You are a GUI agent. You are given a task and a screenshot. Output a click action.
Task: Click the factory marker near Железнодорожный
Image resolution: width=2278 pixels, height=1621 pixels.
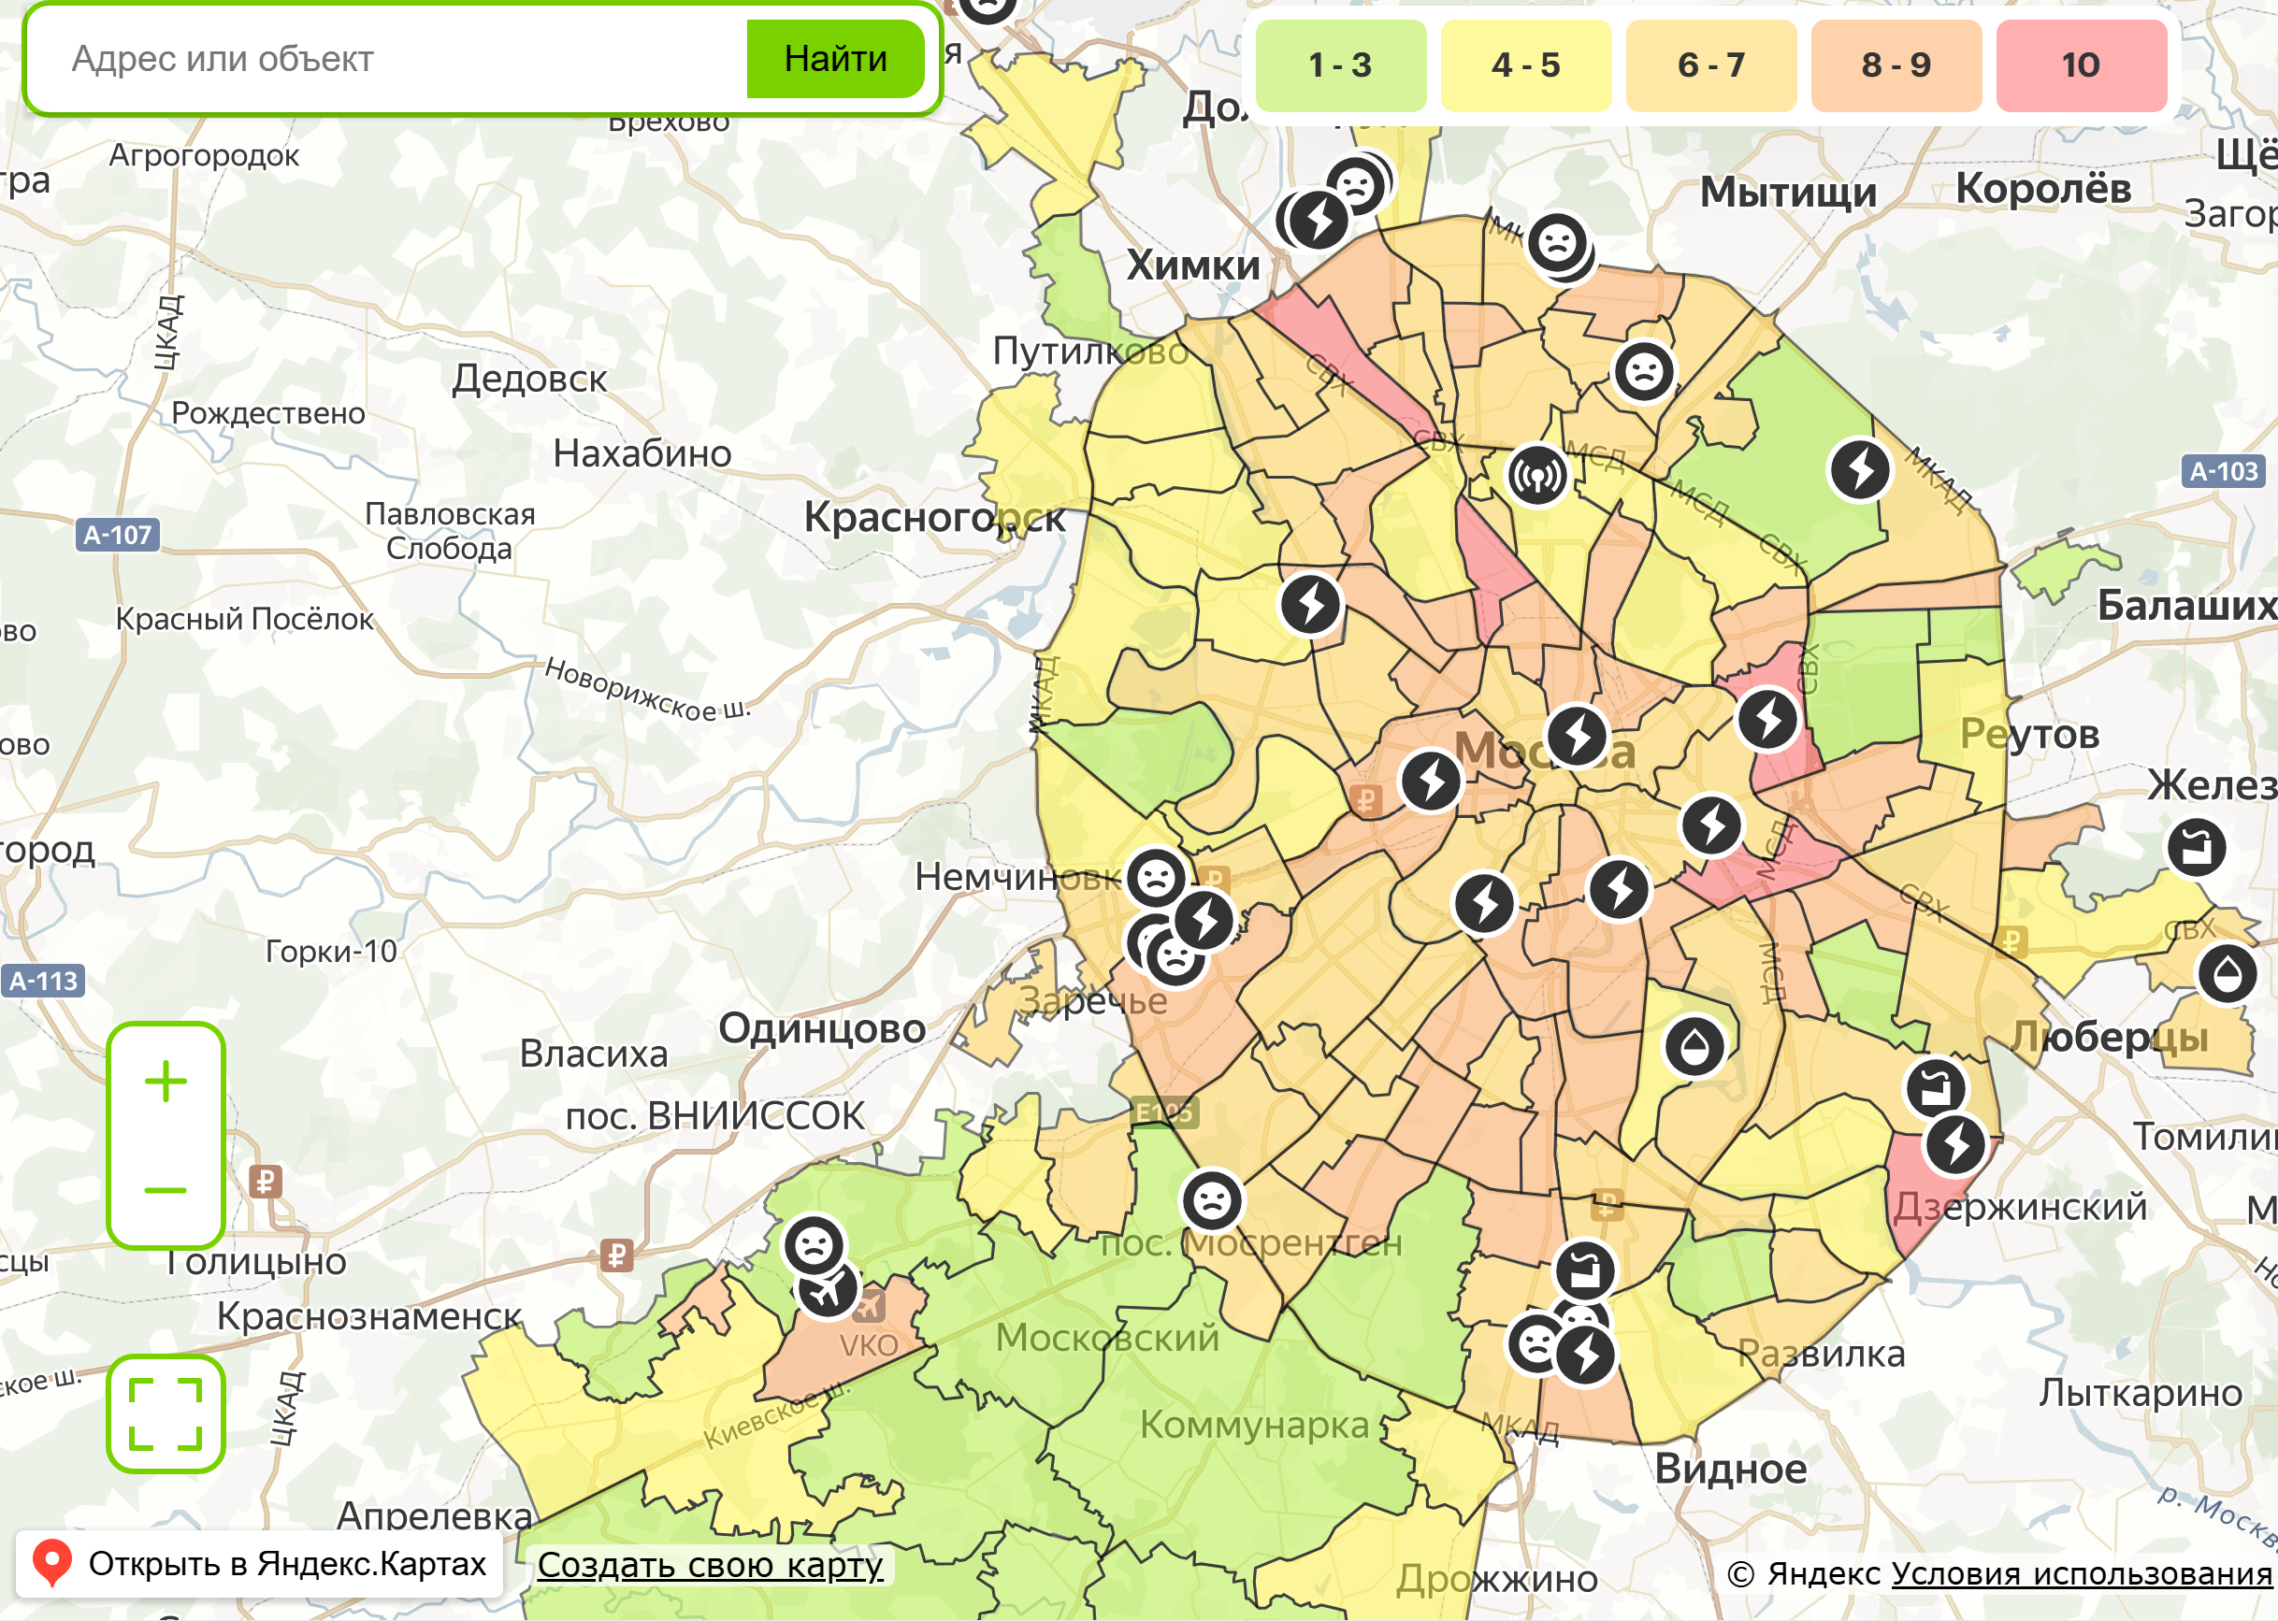point(2196,849)
